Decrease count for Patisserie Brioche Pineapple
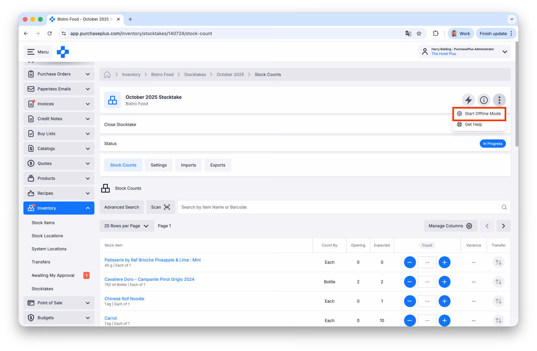The height and width of the screenshot is (351, 537). [410, 262]
